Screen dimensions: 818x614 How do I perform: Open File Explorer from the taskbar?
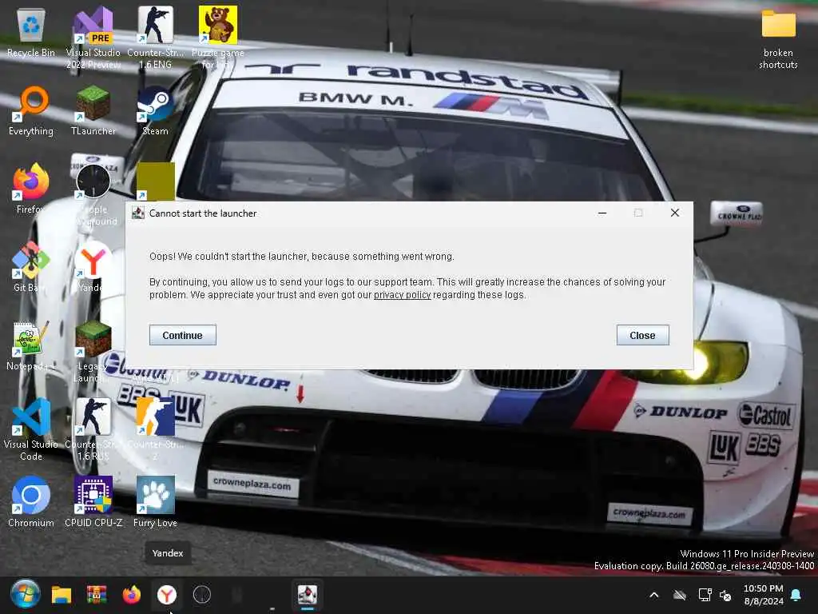(61, 595)
